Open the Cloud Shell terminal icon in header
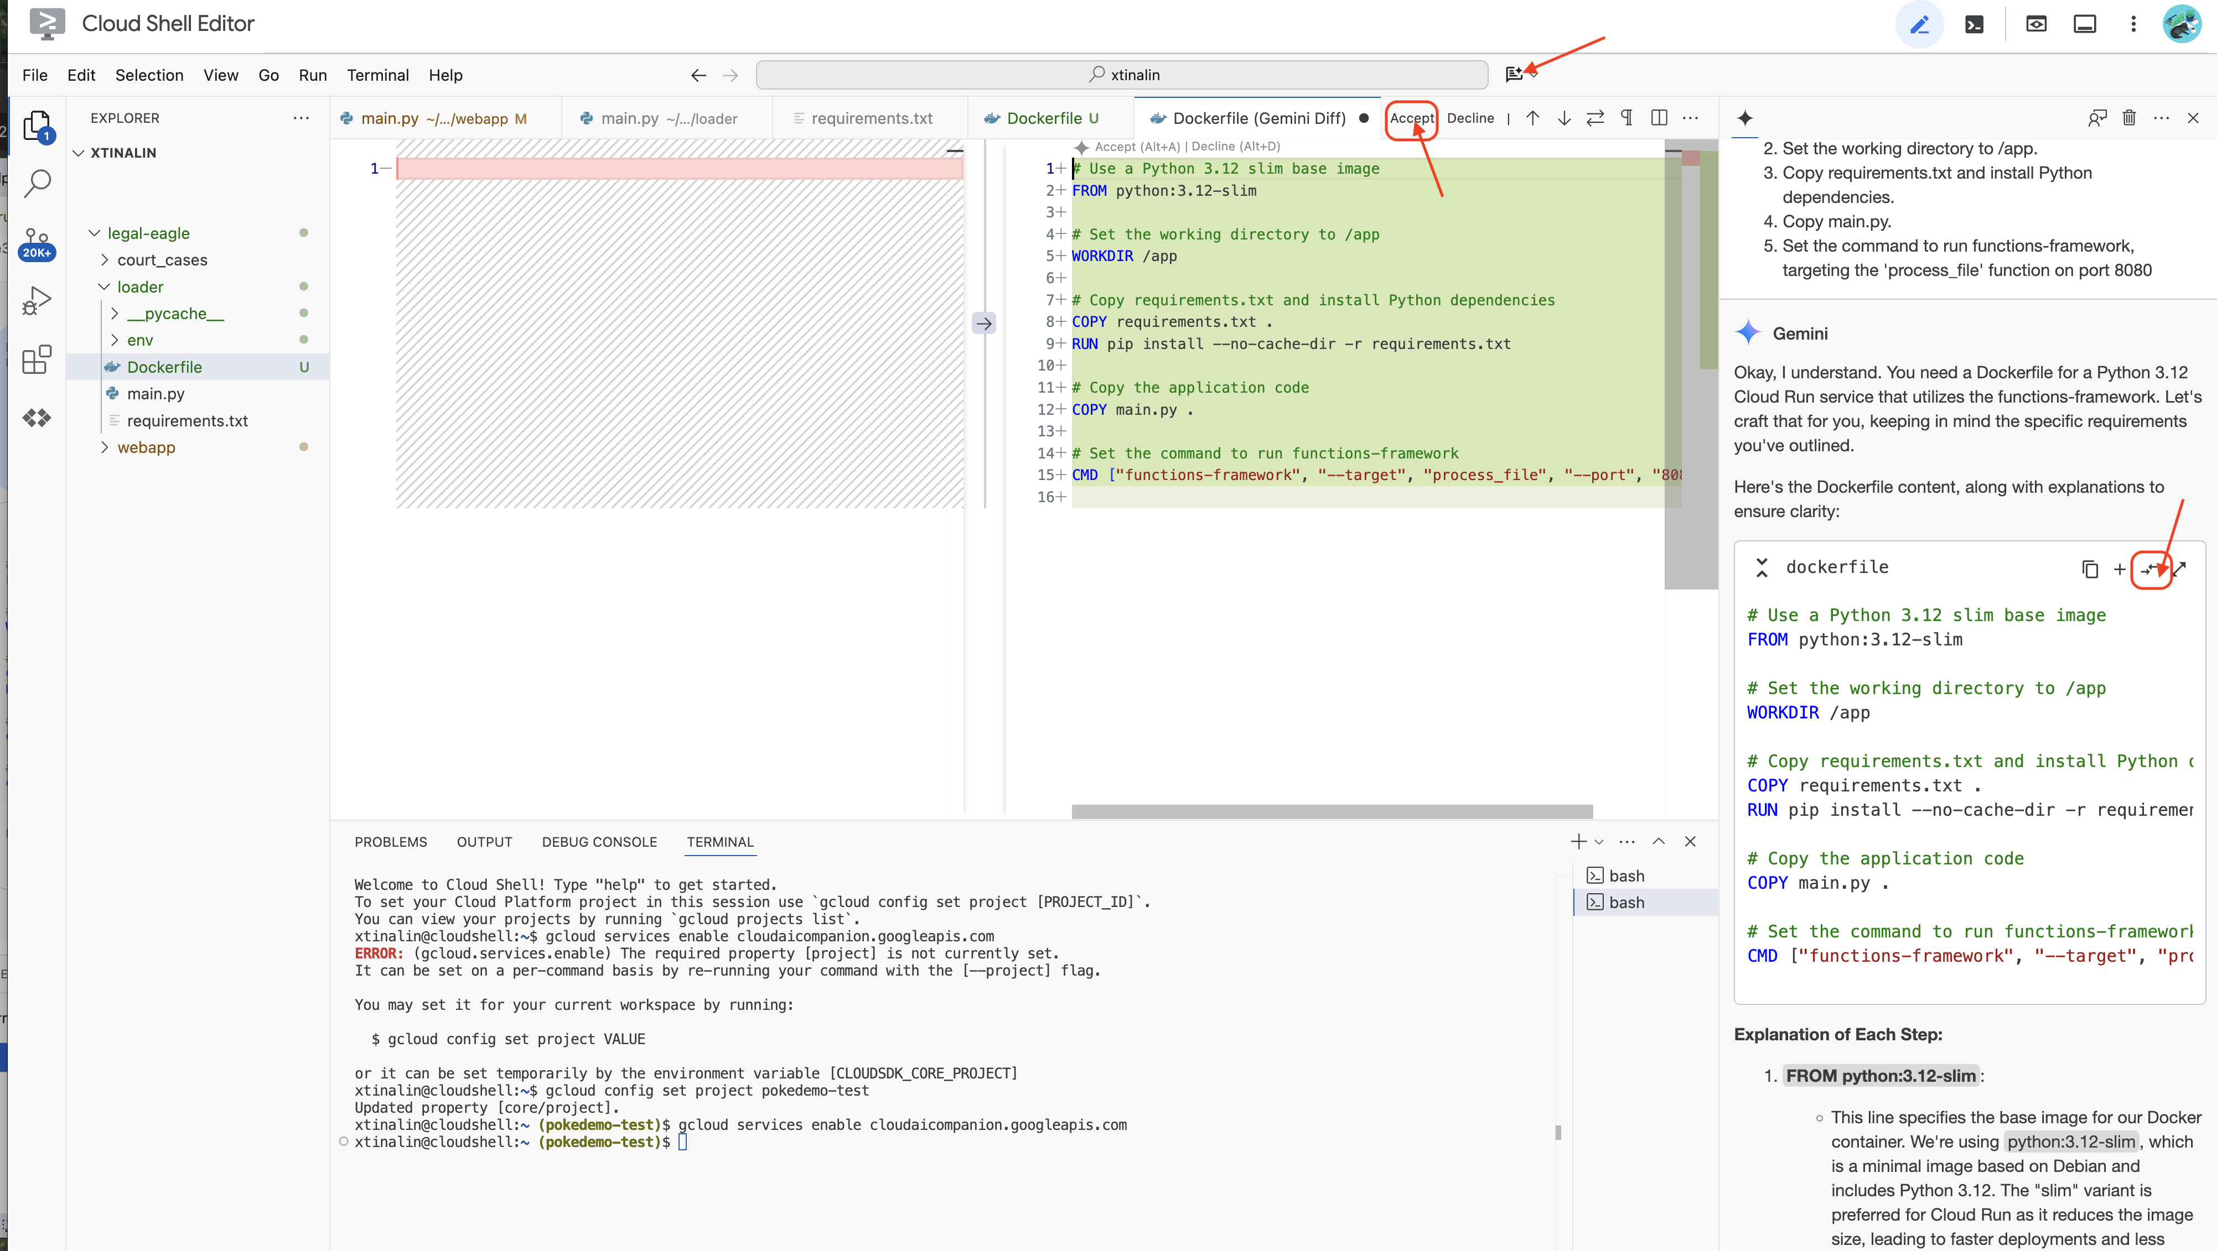The height and width of the screenshot is (1251, 2217). coord(1974,24)
